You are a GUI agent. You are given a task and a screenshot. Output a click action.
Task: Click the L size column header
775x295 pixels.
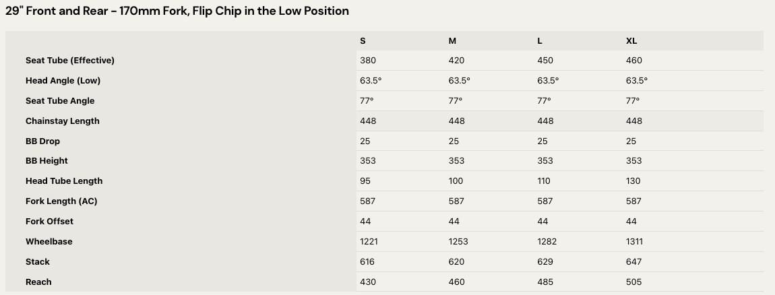click(540, 40)
